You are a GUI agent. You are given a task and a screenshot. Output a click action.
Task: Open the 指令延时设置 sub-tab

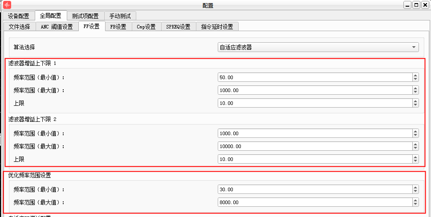click(x=217, y=27)
